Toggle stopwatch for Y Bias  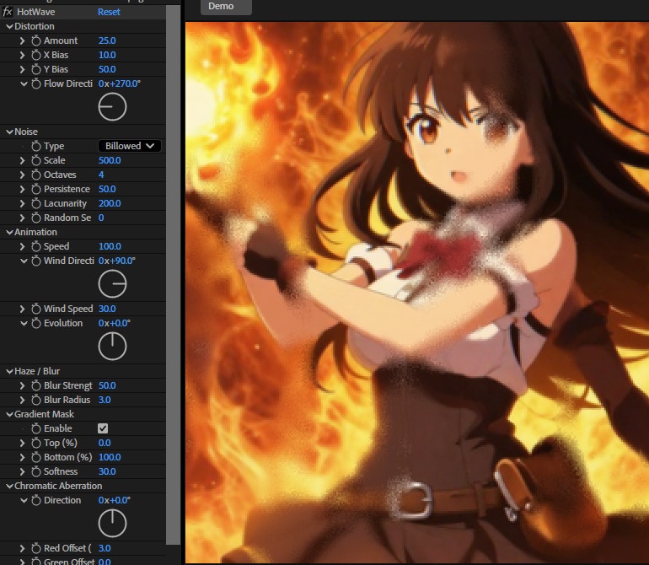pos(36,69)
